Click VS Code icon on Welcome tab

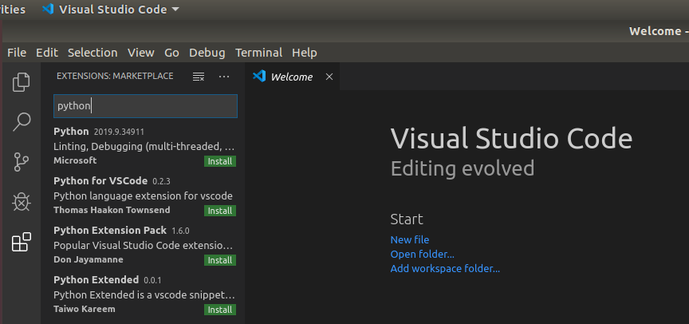coord(259,77)
